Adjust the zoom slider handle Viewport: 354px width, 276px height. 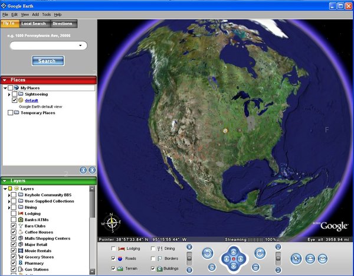click(x=189, y=258)
